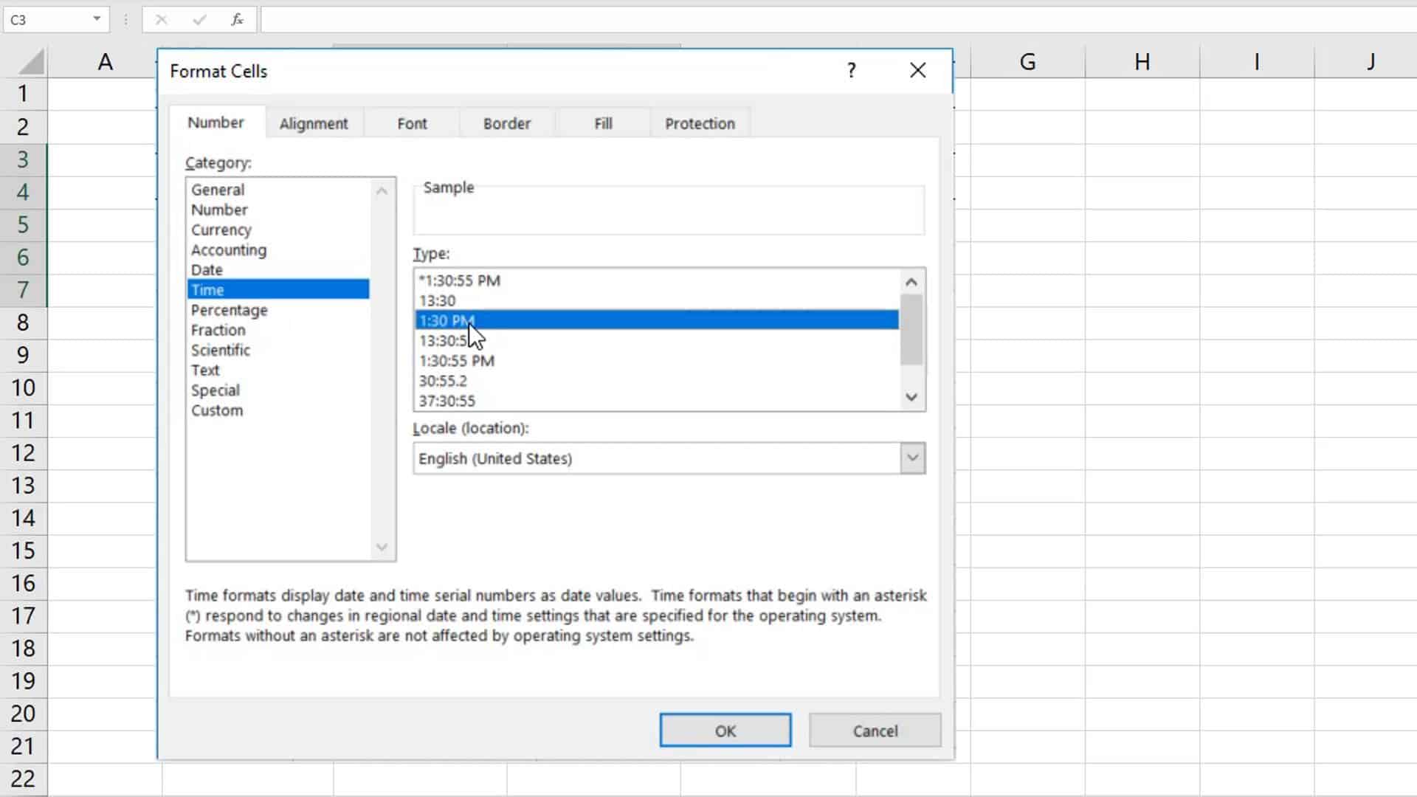Image resolution: width=1417 pixels, height=797 pixels.
Task: Click the scroll-up arrow of the Type list
Action: point(911,281)
